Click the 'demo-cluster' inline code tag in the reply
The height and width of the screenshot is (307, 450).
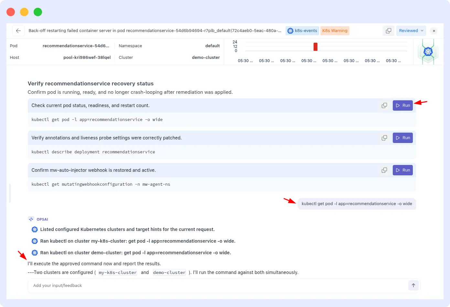click(169, 273)
